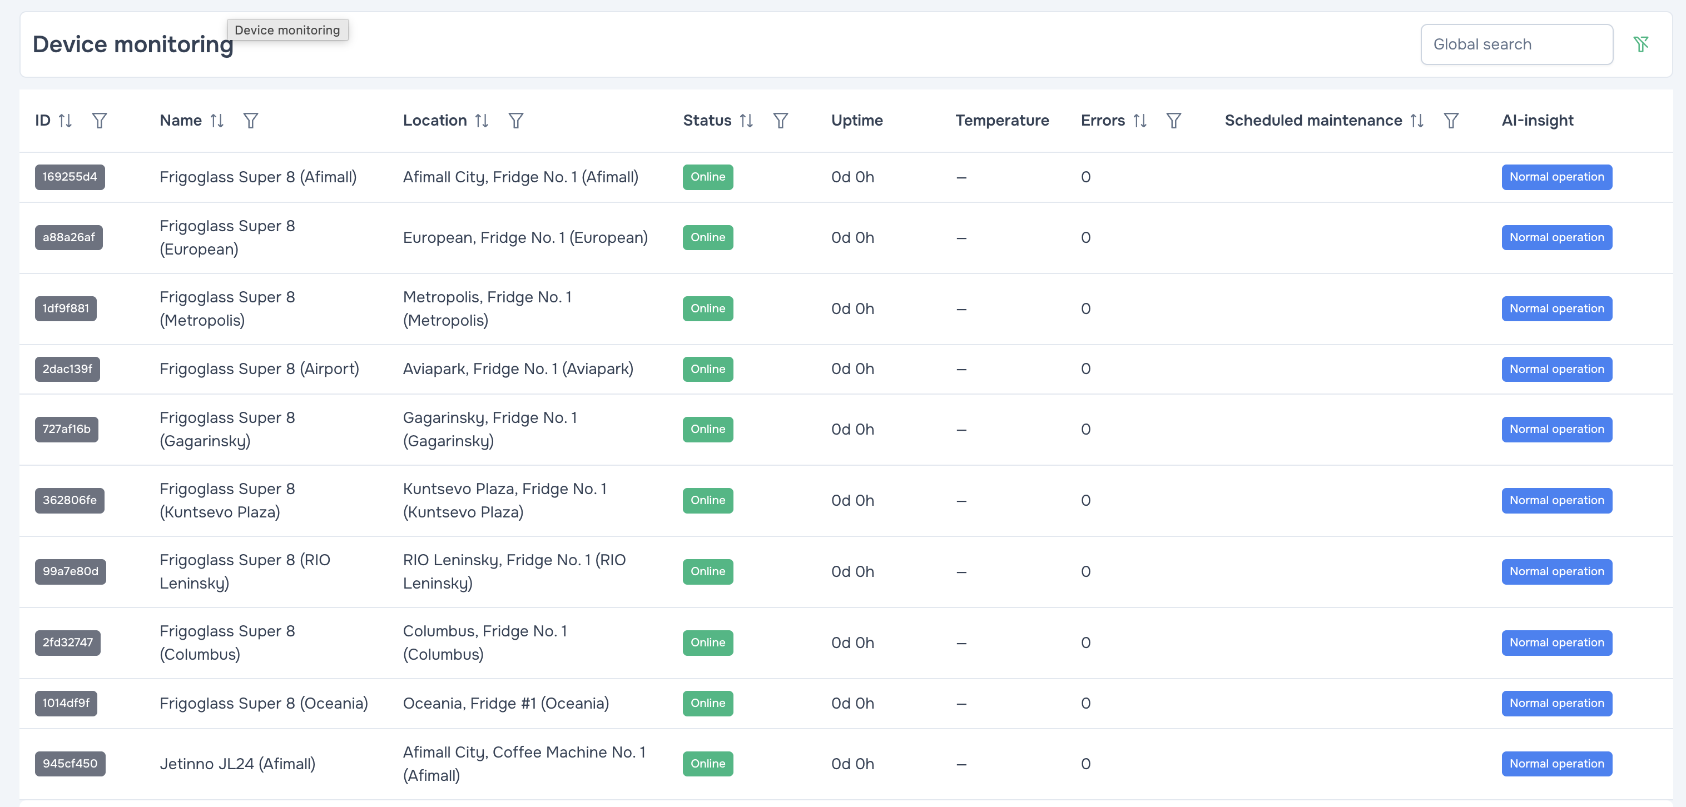Click device ID badge 2fd32747
Image resolution: width=1686 pixels, height=807 pixels.
[67, 642]
